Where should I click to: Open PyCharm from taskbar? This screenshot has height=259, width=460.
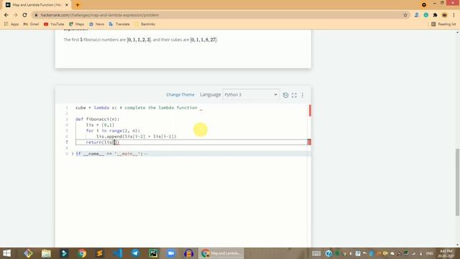[x=153, y=253]
